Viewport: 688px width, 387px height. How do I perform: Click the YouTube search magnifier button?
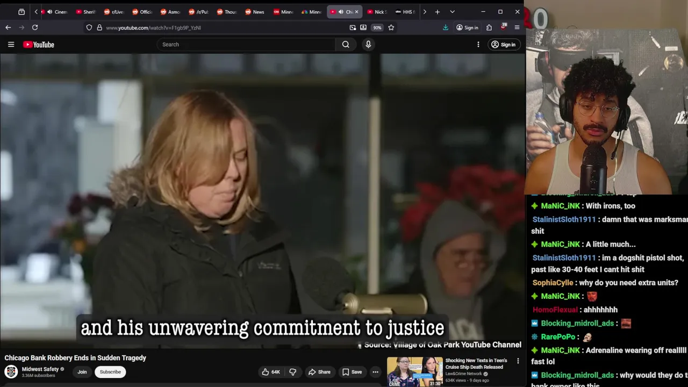346,45
